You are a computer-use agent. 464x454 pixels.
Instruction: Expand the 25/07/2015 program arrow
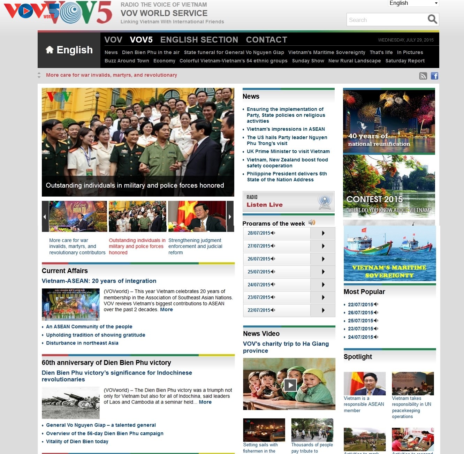pyautogui.click(x=323, y=272)
